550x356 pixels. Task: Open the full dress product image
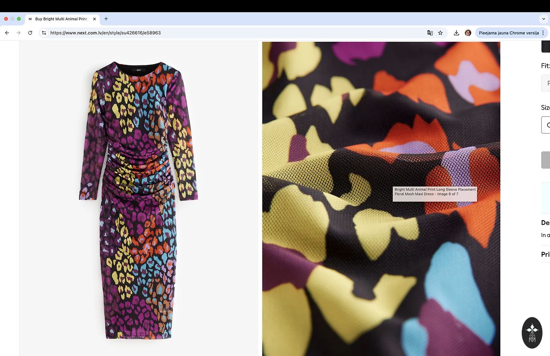[x=138, y=199]
